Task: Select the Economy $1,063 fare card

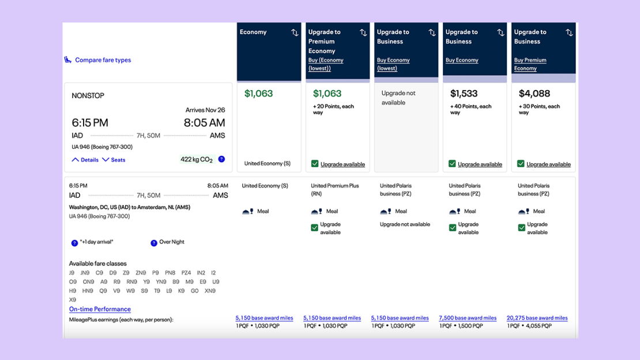Action: [x=269, y=127]
